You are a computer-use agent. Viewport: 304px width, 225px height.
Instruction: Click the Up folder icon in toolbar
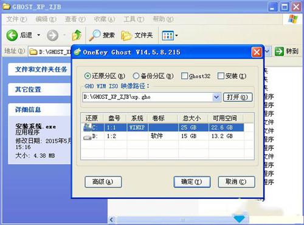77,35
